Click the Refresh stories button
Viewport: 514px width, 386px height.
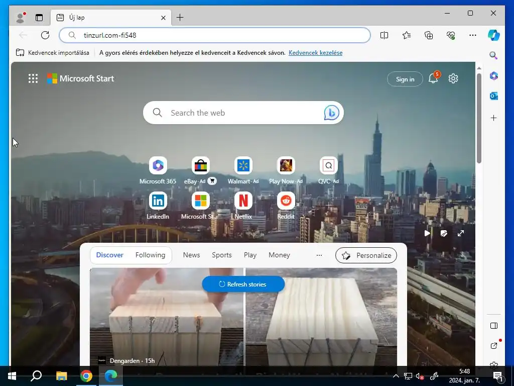click(243, 284)
